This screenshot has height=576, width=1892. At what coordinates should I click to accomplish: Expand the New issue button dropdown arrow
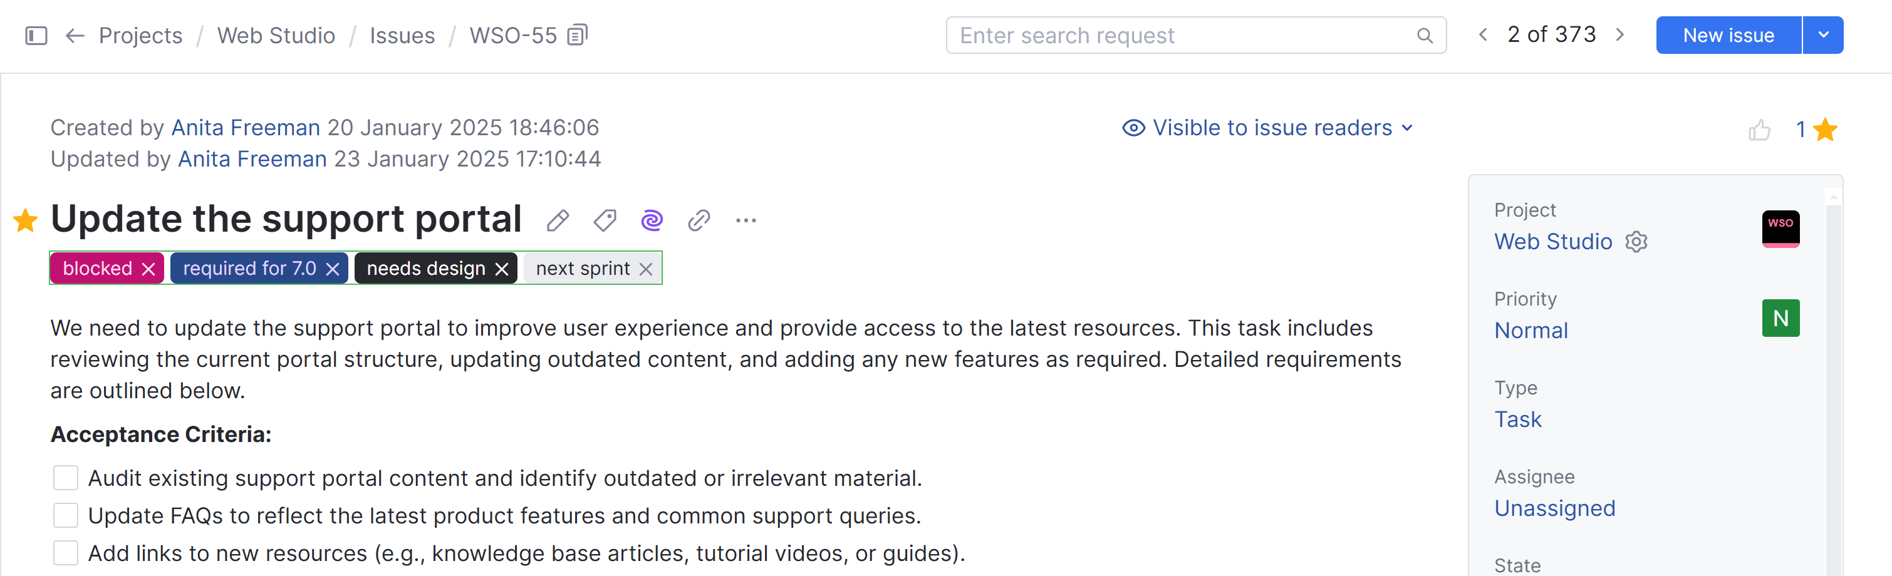(x=1823, y=34)
